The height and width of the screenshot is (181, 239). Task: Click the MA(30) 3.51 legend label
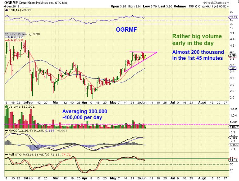pyautogui.click(x=15, y=37)
